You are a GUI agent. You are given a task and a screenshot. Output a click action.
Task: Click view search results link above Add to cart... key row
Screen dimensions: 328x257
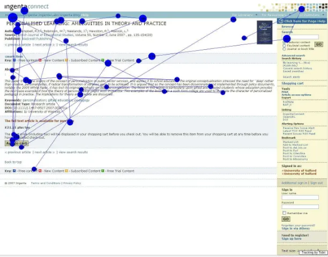(73, 45)
